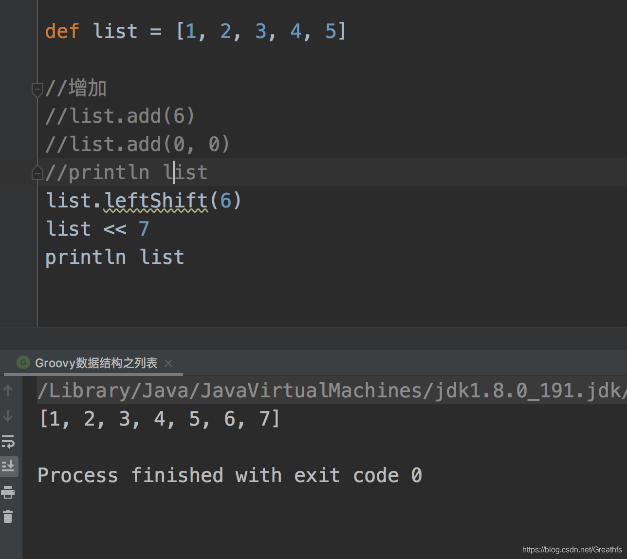Click the uncommented 'println list' statement
Viewport: 627px width, 559px height.
[x=115, y=257]
